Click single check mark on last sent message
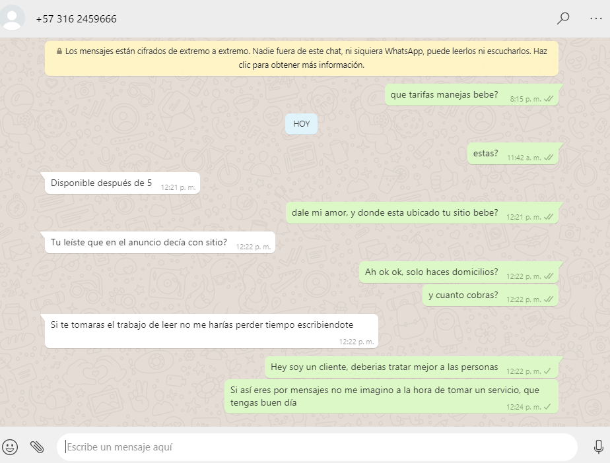This screenshot has height=463, width=610. 547,407
